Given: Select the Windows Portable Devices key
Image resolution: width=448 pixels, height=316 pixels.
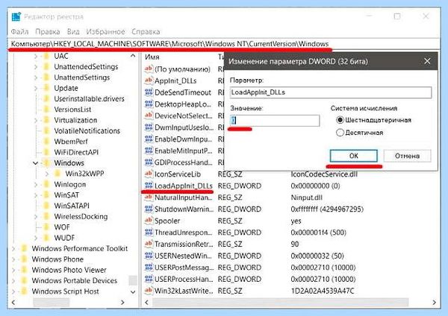Looking at the screenshot, I should (x=74, y=281).
